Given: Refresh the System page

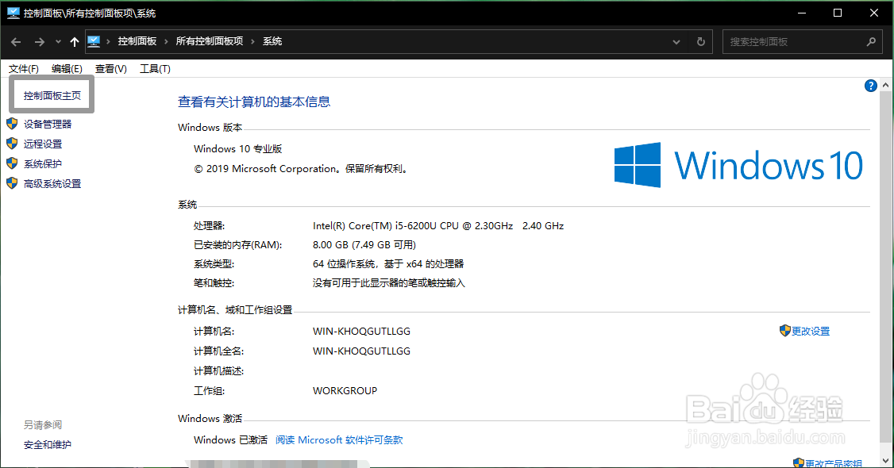Looking at the screenshot, I should click(701, 41).
